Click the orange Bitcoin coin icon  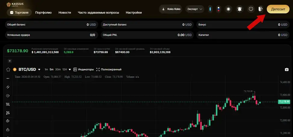click(15, 69)
